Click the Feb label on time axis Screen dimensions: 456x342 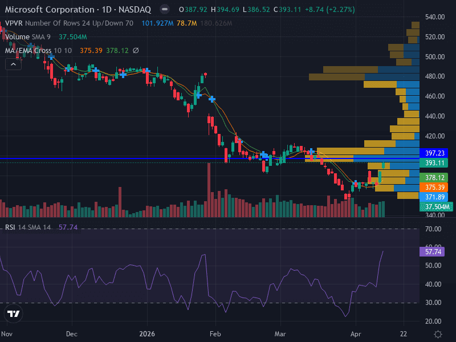215,334
